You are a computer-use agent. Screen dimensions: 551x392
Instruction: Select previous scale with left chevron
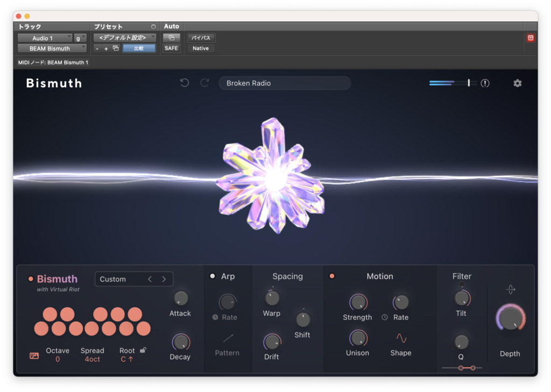tap(150, 279)
